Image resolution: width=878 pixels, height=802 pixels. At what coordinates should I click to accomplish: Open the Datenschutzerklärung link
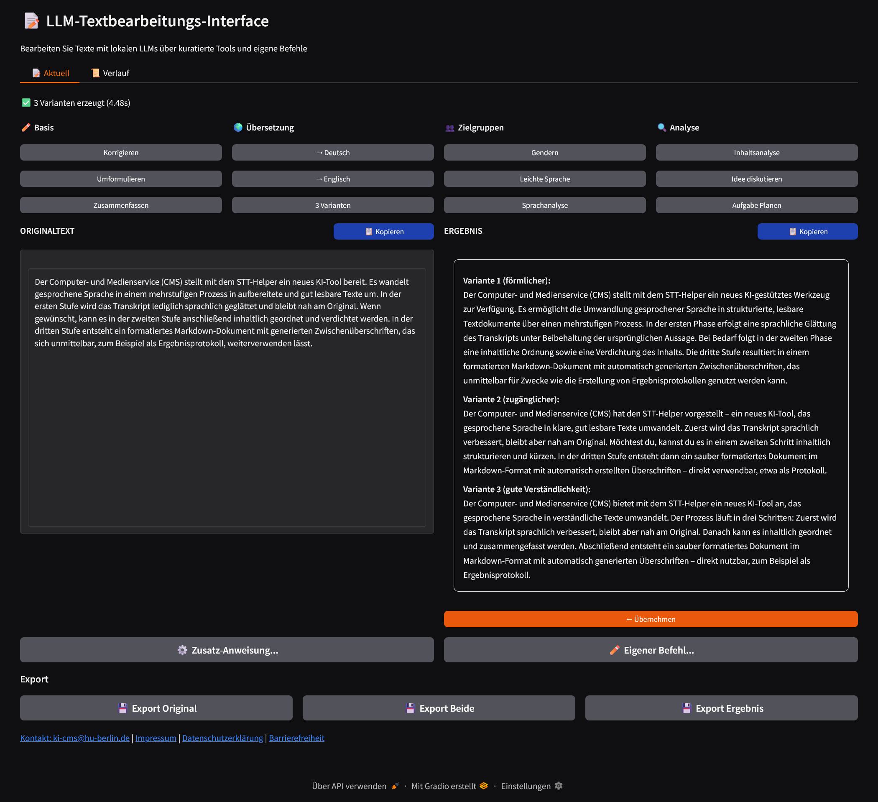pos(222,738)
